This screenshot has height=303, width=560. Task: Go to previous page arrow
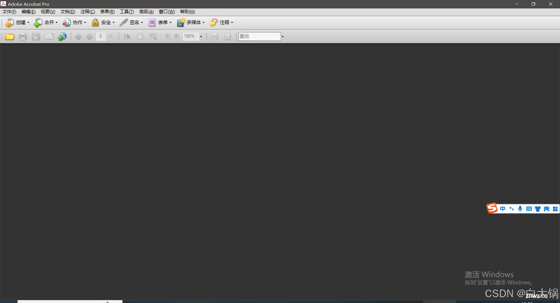pyautogui.click(x=78, y=36)
